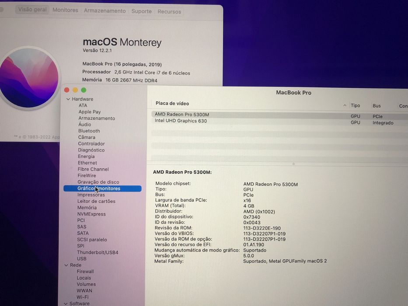
Task: Select Áudio in the sidebar
Action: point(84,125)
